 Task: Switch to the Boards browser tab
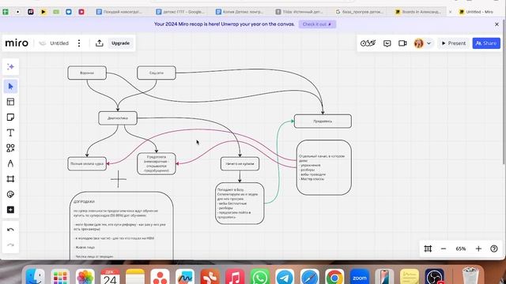tap(418, 12)
